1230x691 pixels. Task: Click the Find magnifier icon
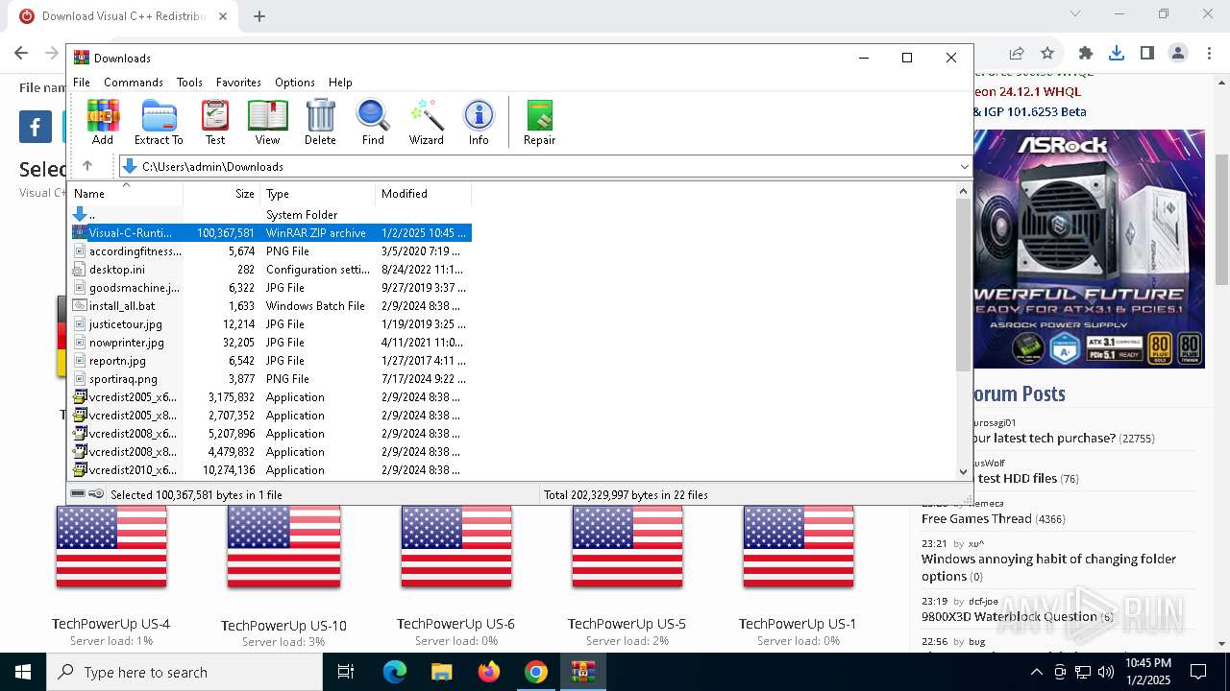[373, 122]
